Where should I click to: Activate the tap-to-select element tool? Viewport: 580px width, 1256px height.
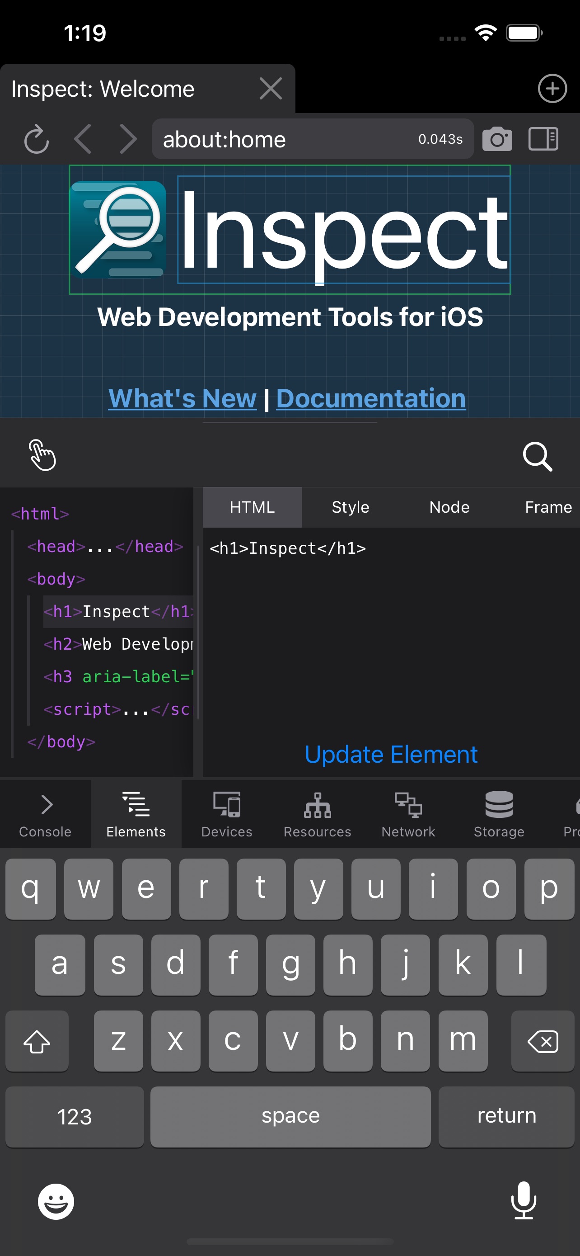pos(42,455)
